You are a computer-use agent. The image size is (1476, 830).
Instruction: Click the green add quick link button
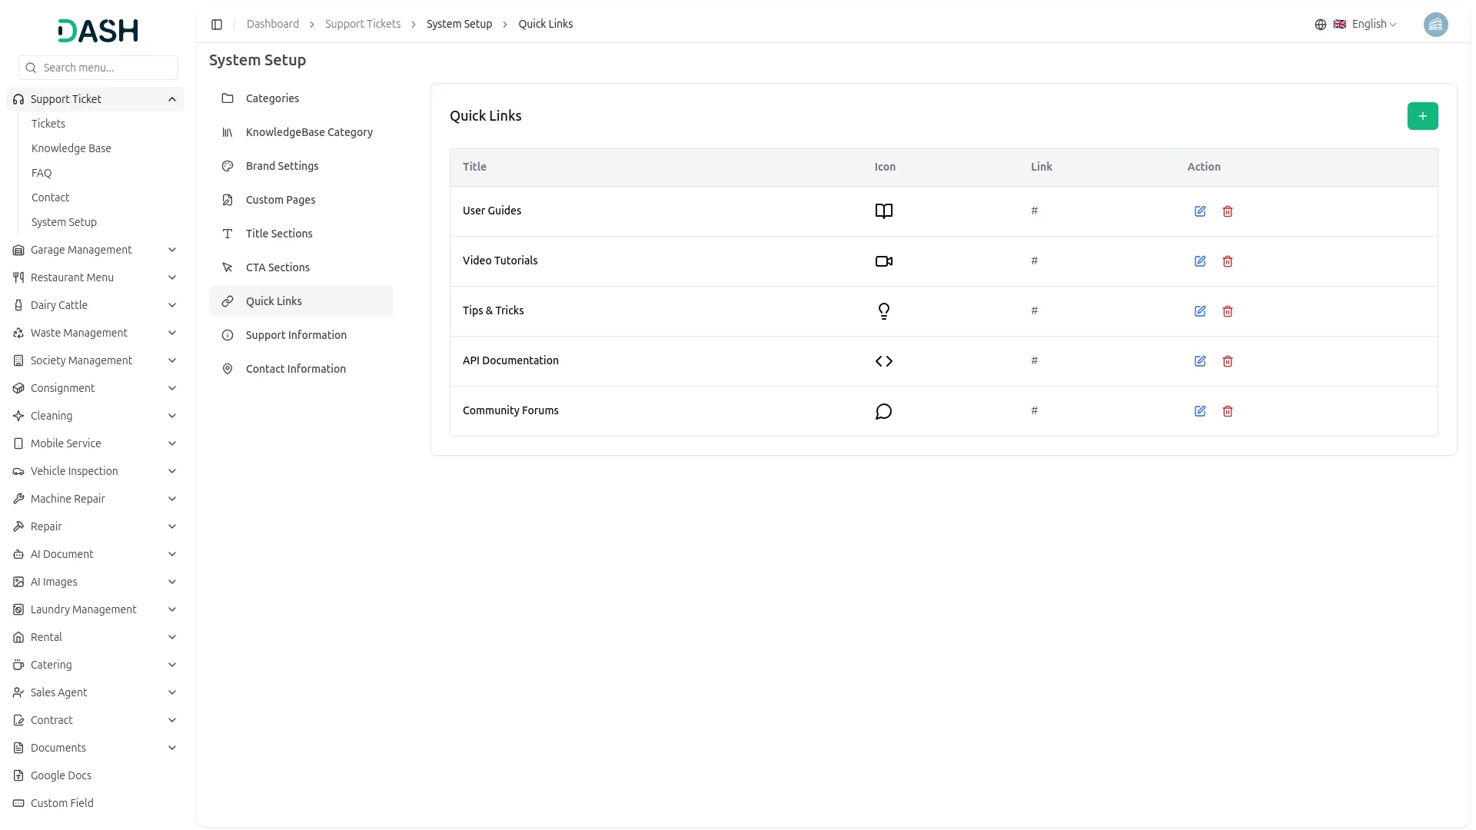[1422, 116]
